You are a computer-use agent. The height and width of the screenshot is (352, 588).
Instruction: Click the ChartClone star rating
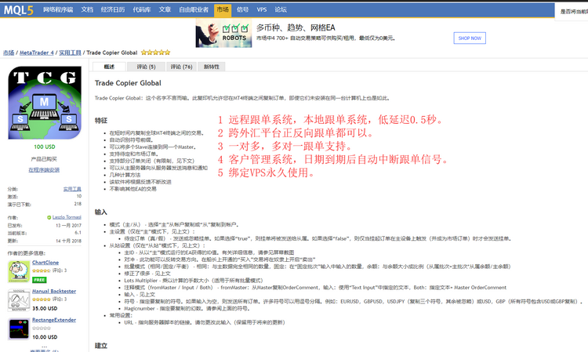[42, 270]
